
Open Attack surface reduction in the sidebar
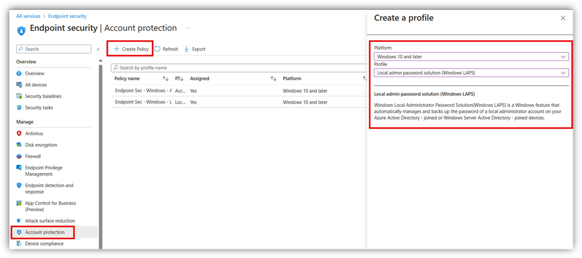50,221
